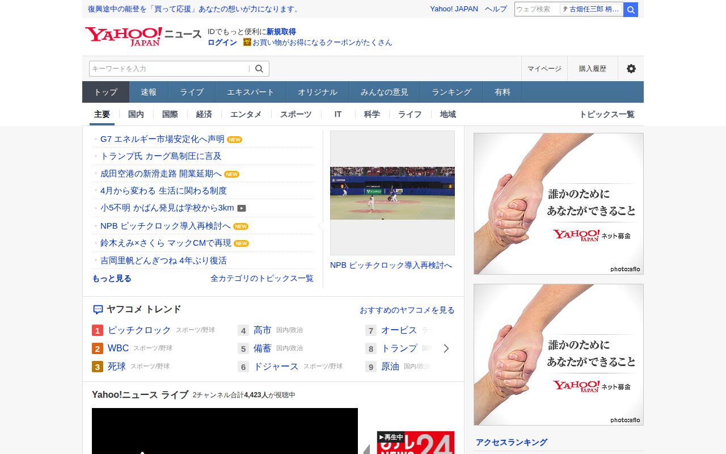Open headline G7 エネルギー市場安定化へ声明

163,139
